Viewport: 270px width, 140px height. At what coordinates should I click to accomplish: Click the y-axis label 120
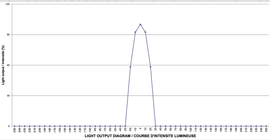click(8, 4)
